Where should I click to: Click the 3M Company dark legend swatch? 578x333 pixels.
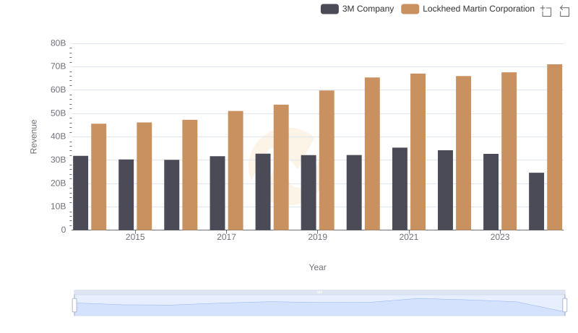click(329, 9)
